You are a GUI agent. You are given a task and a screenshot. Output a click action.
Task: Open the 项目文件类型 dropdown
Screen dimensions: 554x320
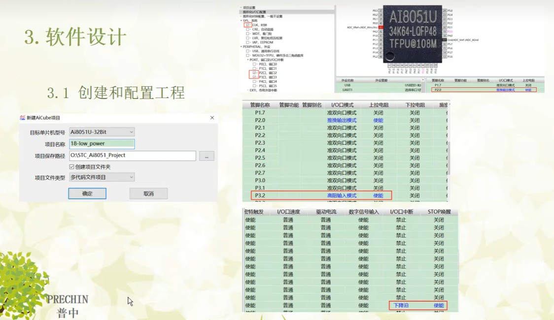[x=130, y=177]
